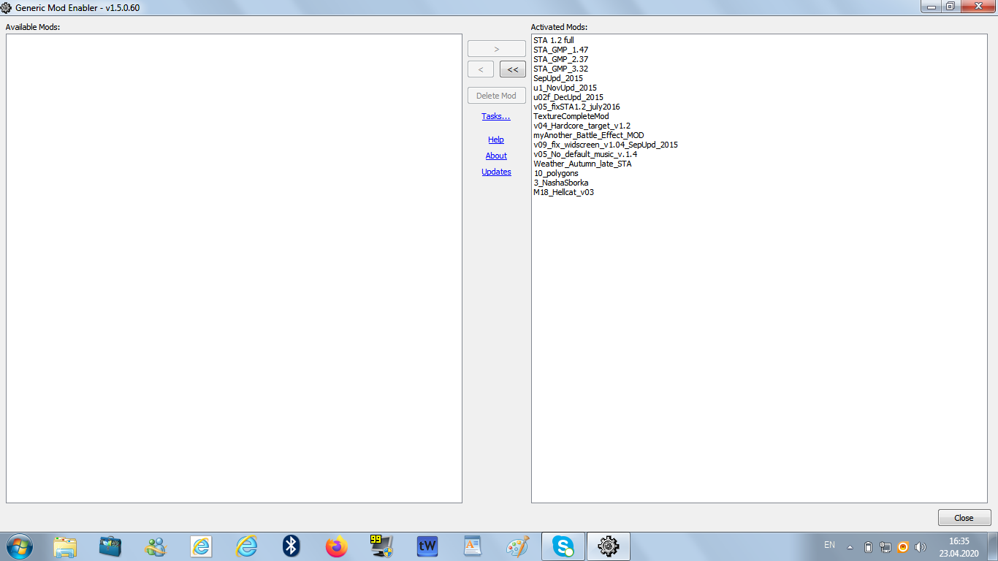Open the Bluetooth icon in taskbar
This screenshot has height=561, width=998.
292,546
